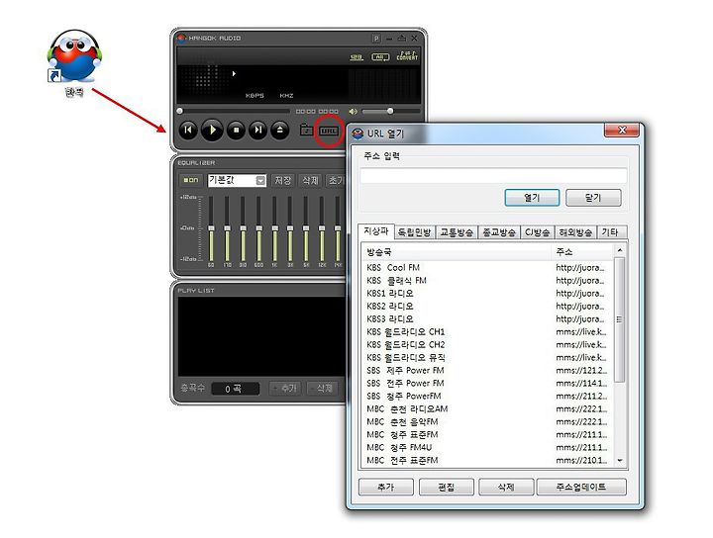Select the 지상파 tab
Image resolution: width=713 pixels, height=538 pixels.
[x=375, y=231]
